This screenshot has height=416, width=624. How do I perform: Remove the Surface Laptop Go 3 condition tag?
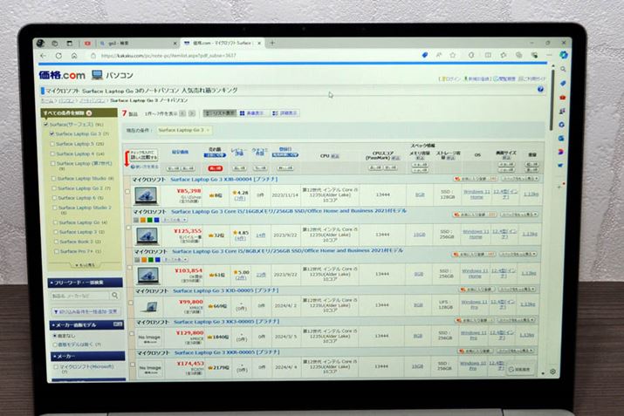click(x=208, y=130)
